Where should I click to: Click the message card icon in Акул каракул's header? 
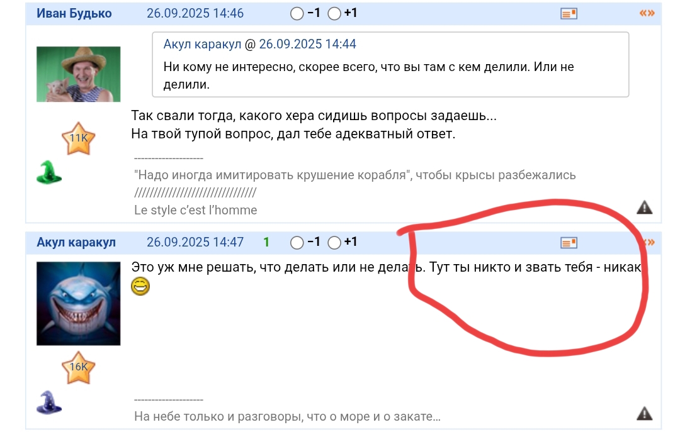pos(569,243)
